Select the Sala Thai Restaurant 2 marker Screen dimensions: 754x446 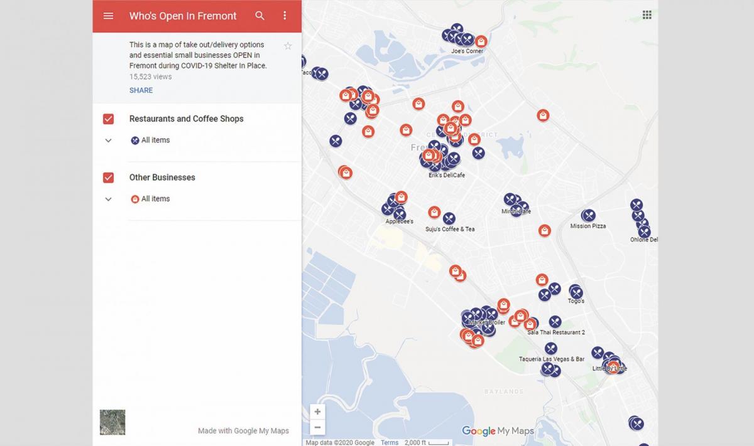(555, 322)
